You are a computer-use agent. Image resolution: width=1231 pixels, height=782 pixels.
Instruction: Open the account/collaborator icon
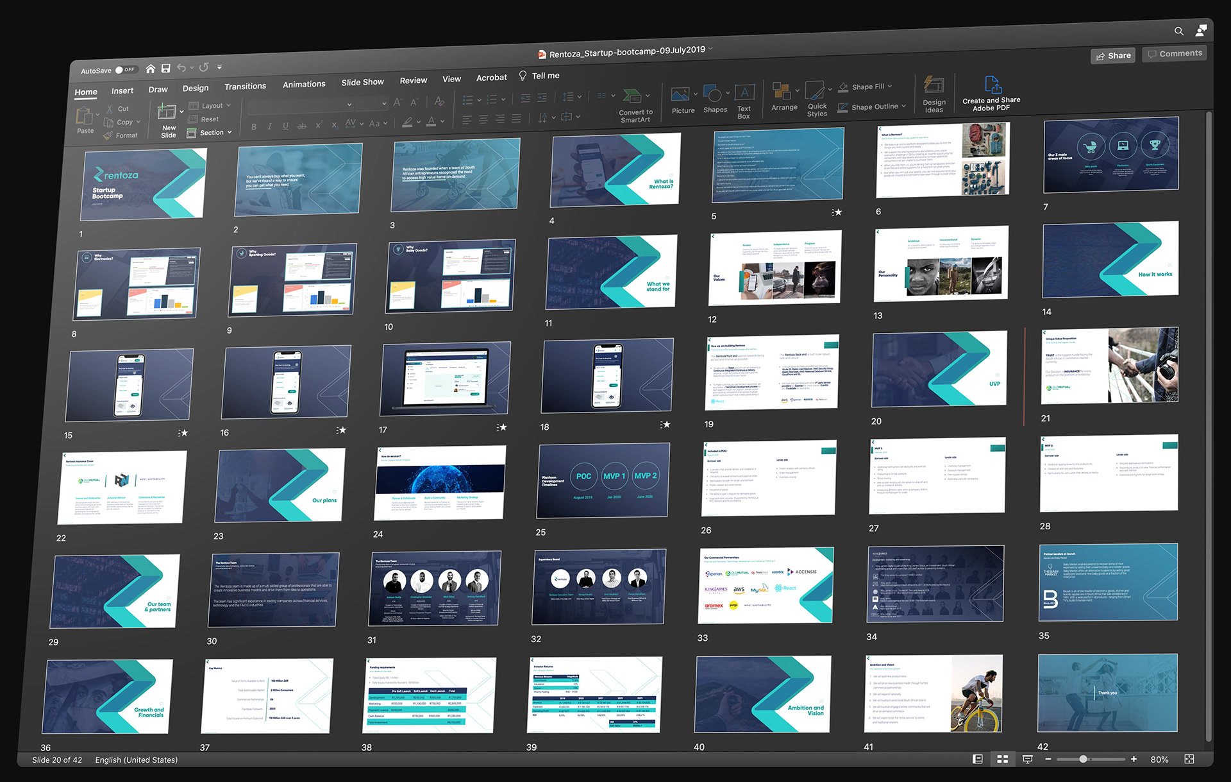point(1201,30)
